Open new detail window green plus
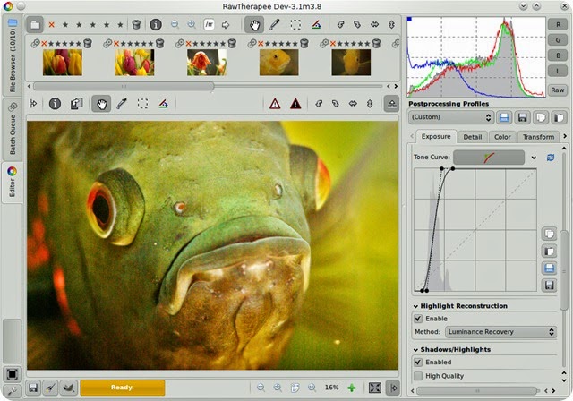This screenshot has width=573, height=401. pos(352,388)
